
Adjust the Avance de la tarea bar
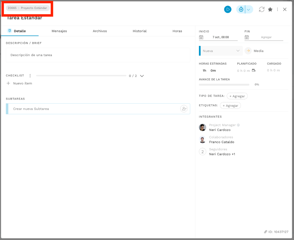click(224, 85)
